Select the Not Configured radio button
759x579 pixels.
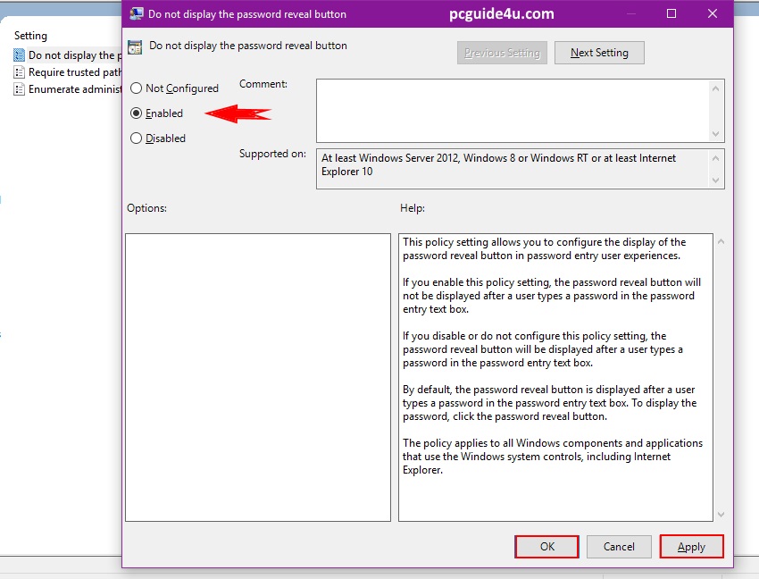pos(136,88)
